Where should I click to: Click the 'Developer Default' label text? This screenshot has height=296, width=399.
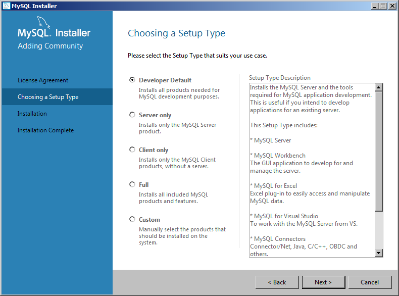(x=165, y=80)
